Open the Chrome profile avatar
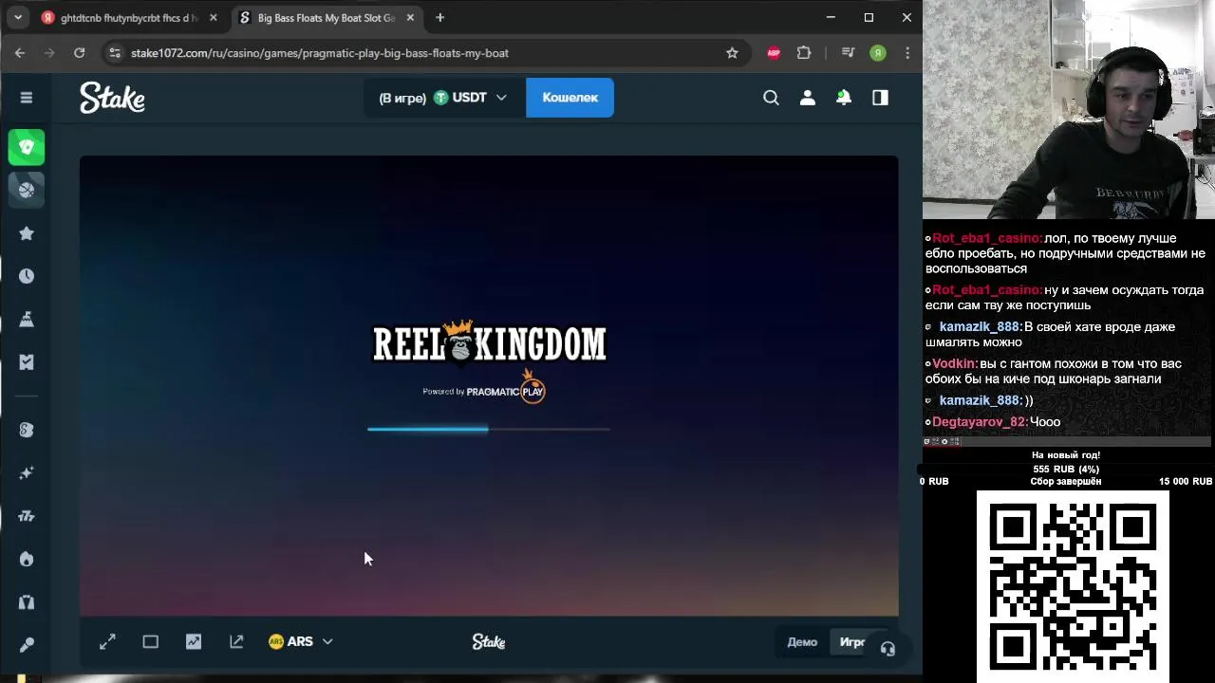 [878, 53]
